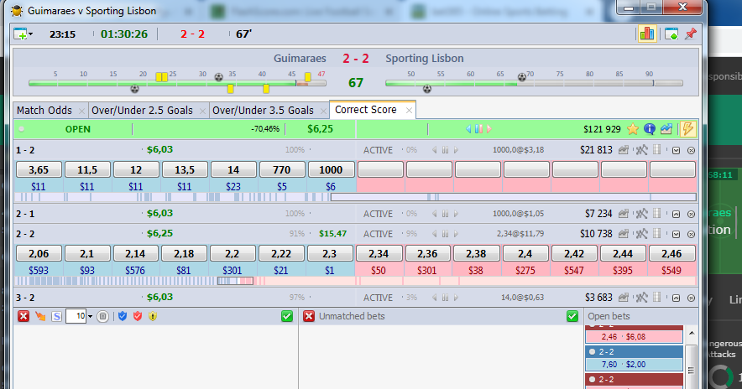This screenshot has height=389, width=742.
Task: Close the Correct Score tab
Action: [409, 111]
